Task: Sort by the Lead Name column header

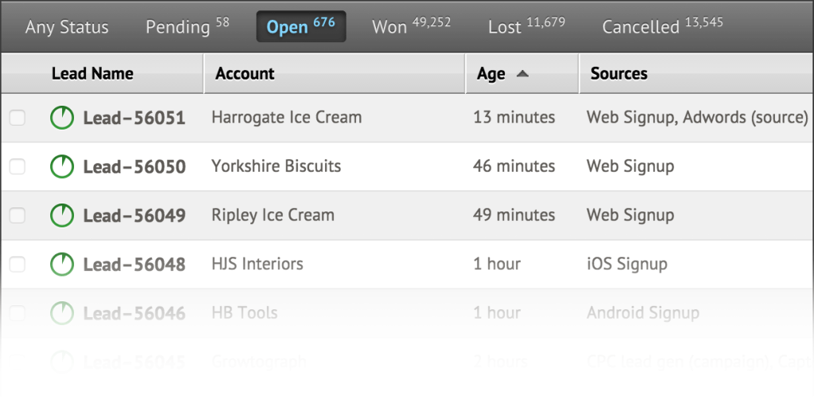Action: coord(92,74)
